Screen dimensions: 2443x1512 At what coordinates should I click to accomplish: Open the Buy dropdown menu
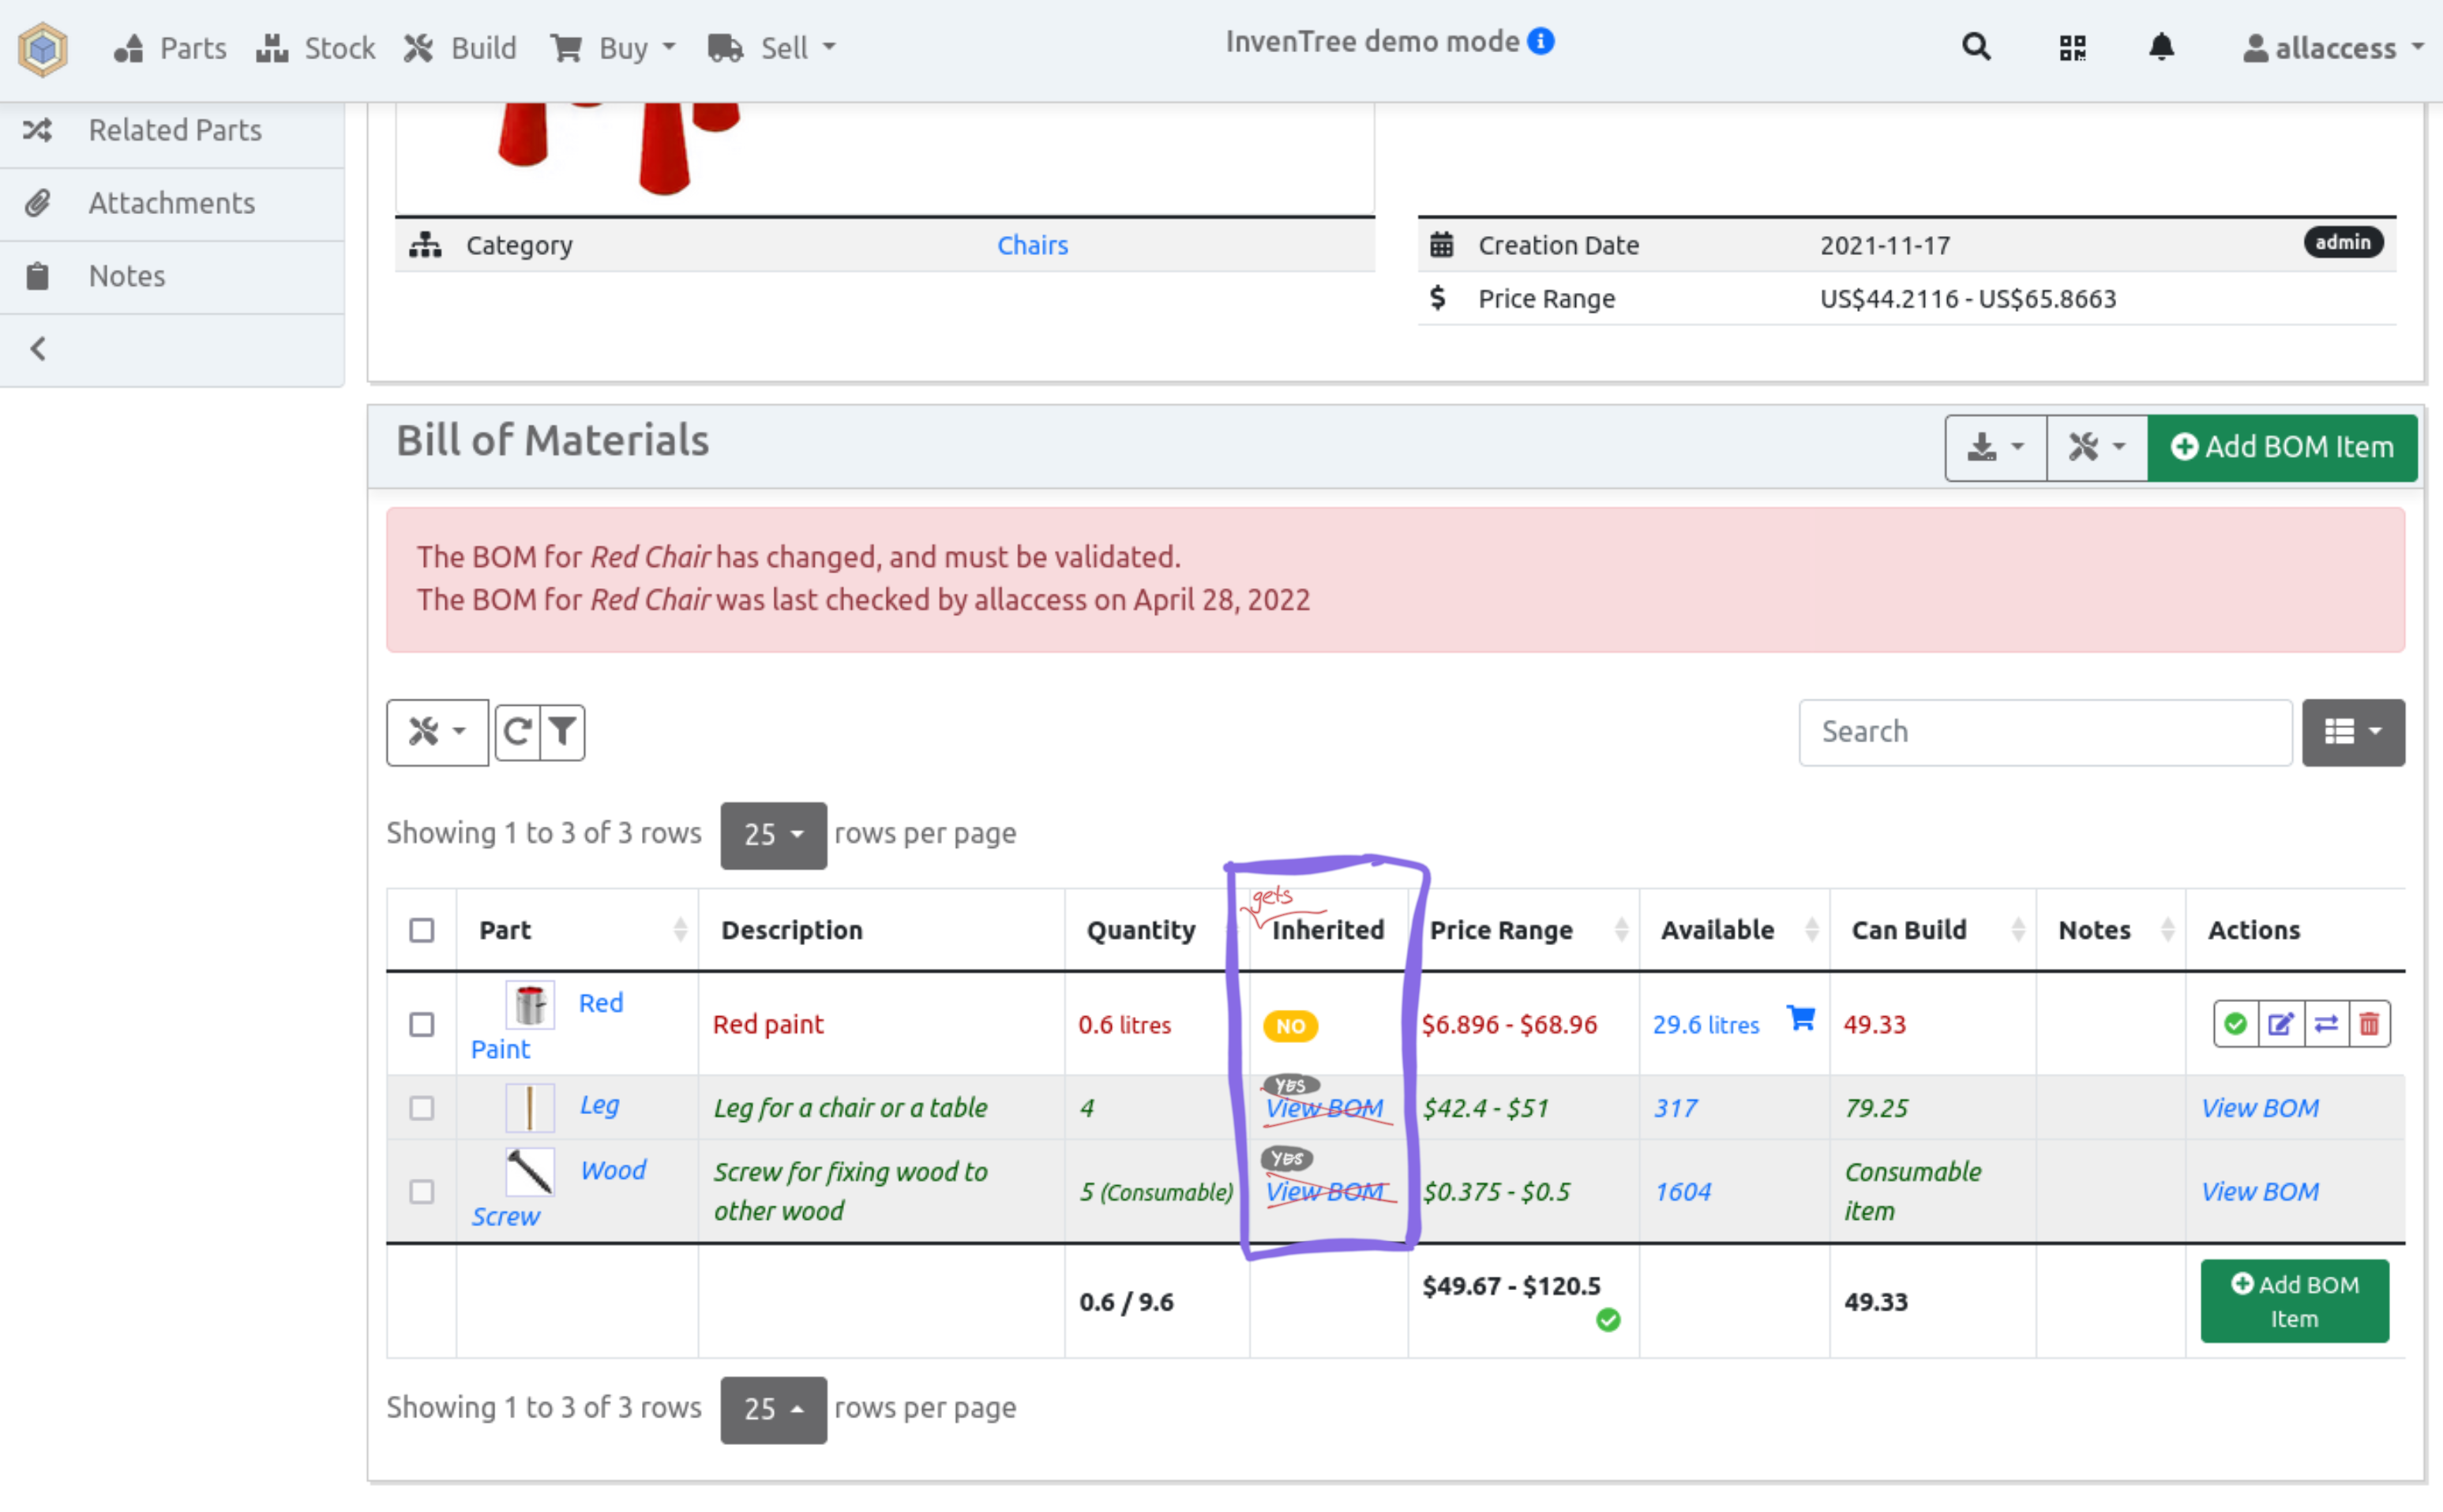click(x=613, y=48)
